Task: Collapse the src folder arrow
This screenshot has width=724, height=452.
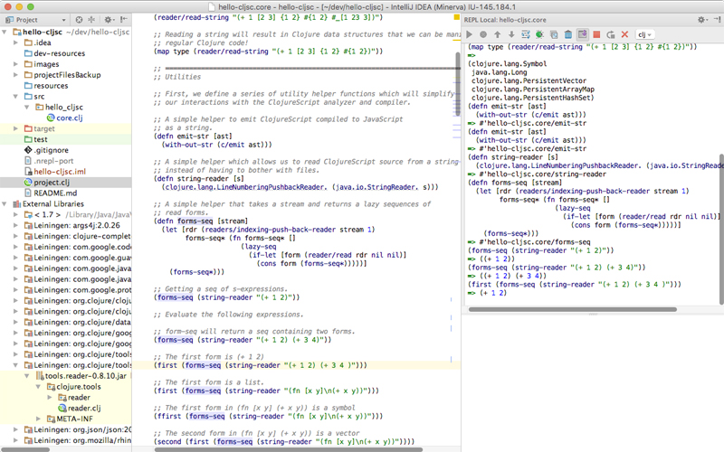Action: (15, 97)
